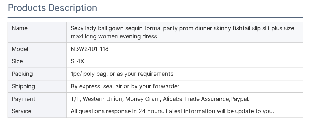
Task: Select the Shipping row label
Action: (x=23, y=86)
